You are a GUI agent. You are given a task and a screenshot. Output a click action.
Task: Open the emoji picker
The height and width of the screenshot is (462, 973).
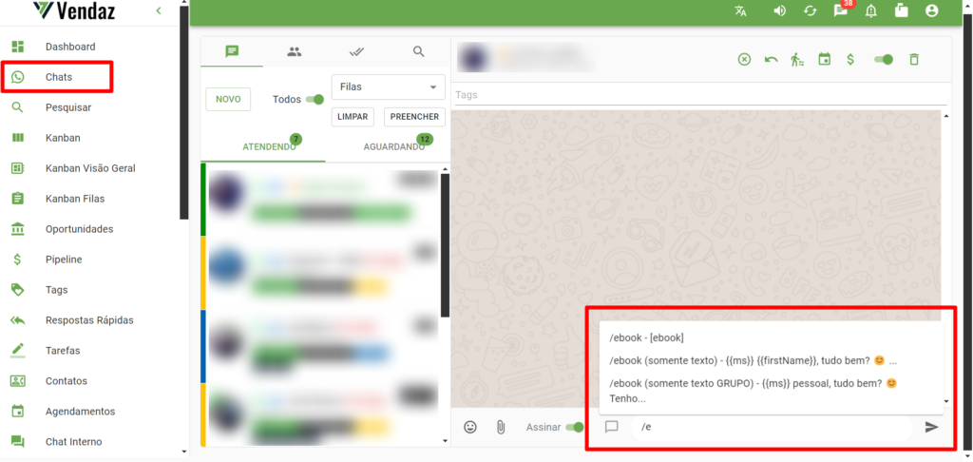(469, 427)
